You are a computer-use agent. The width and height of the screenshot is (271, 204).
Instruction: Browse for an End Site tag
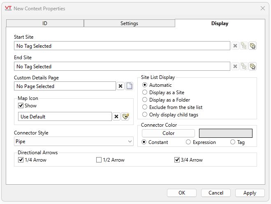point(252,66)
